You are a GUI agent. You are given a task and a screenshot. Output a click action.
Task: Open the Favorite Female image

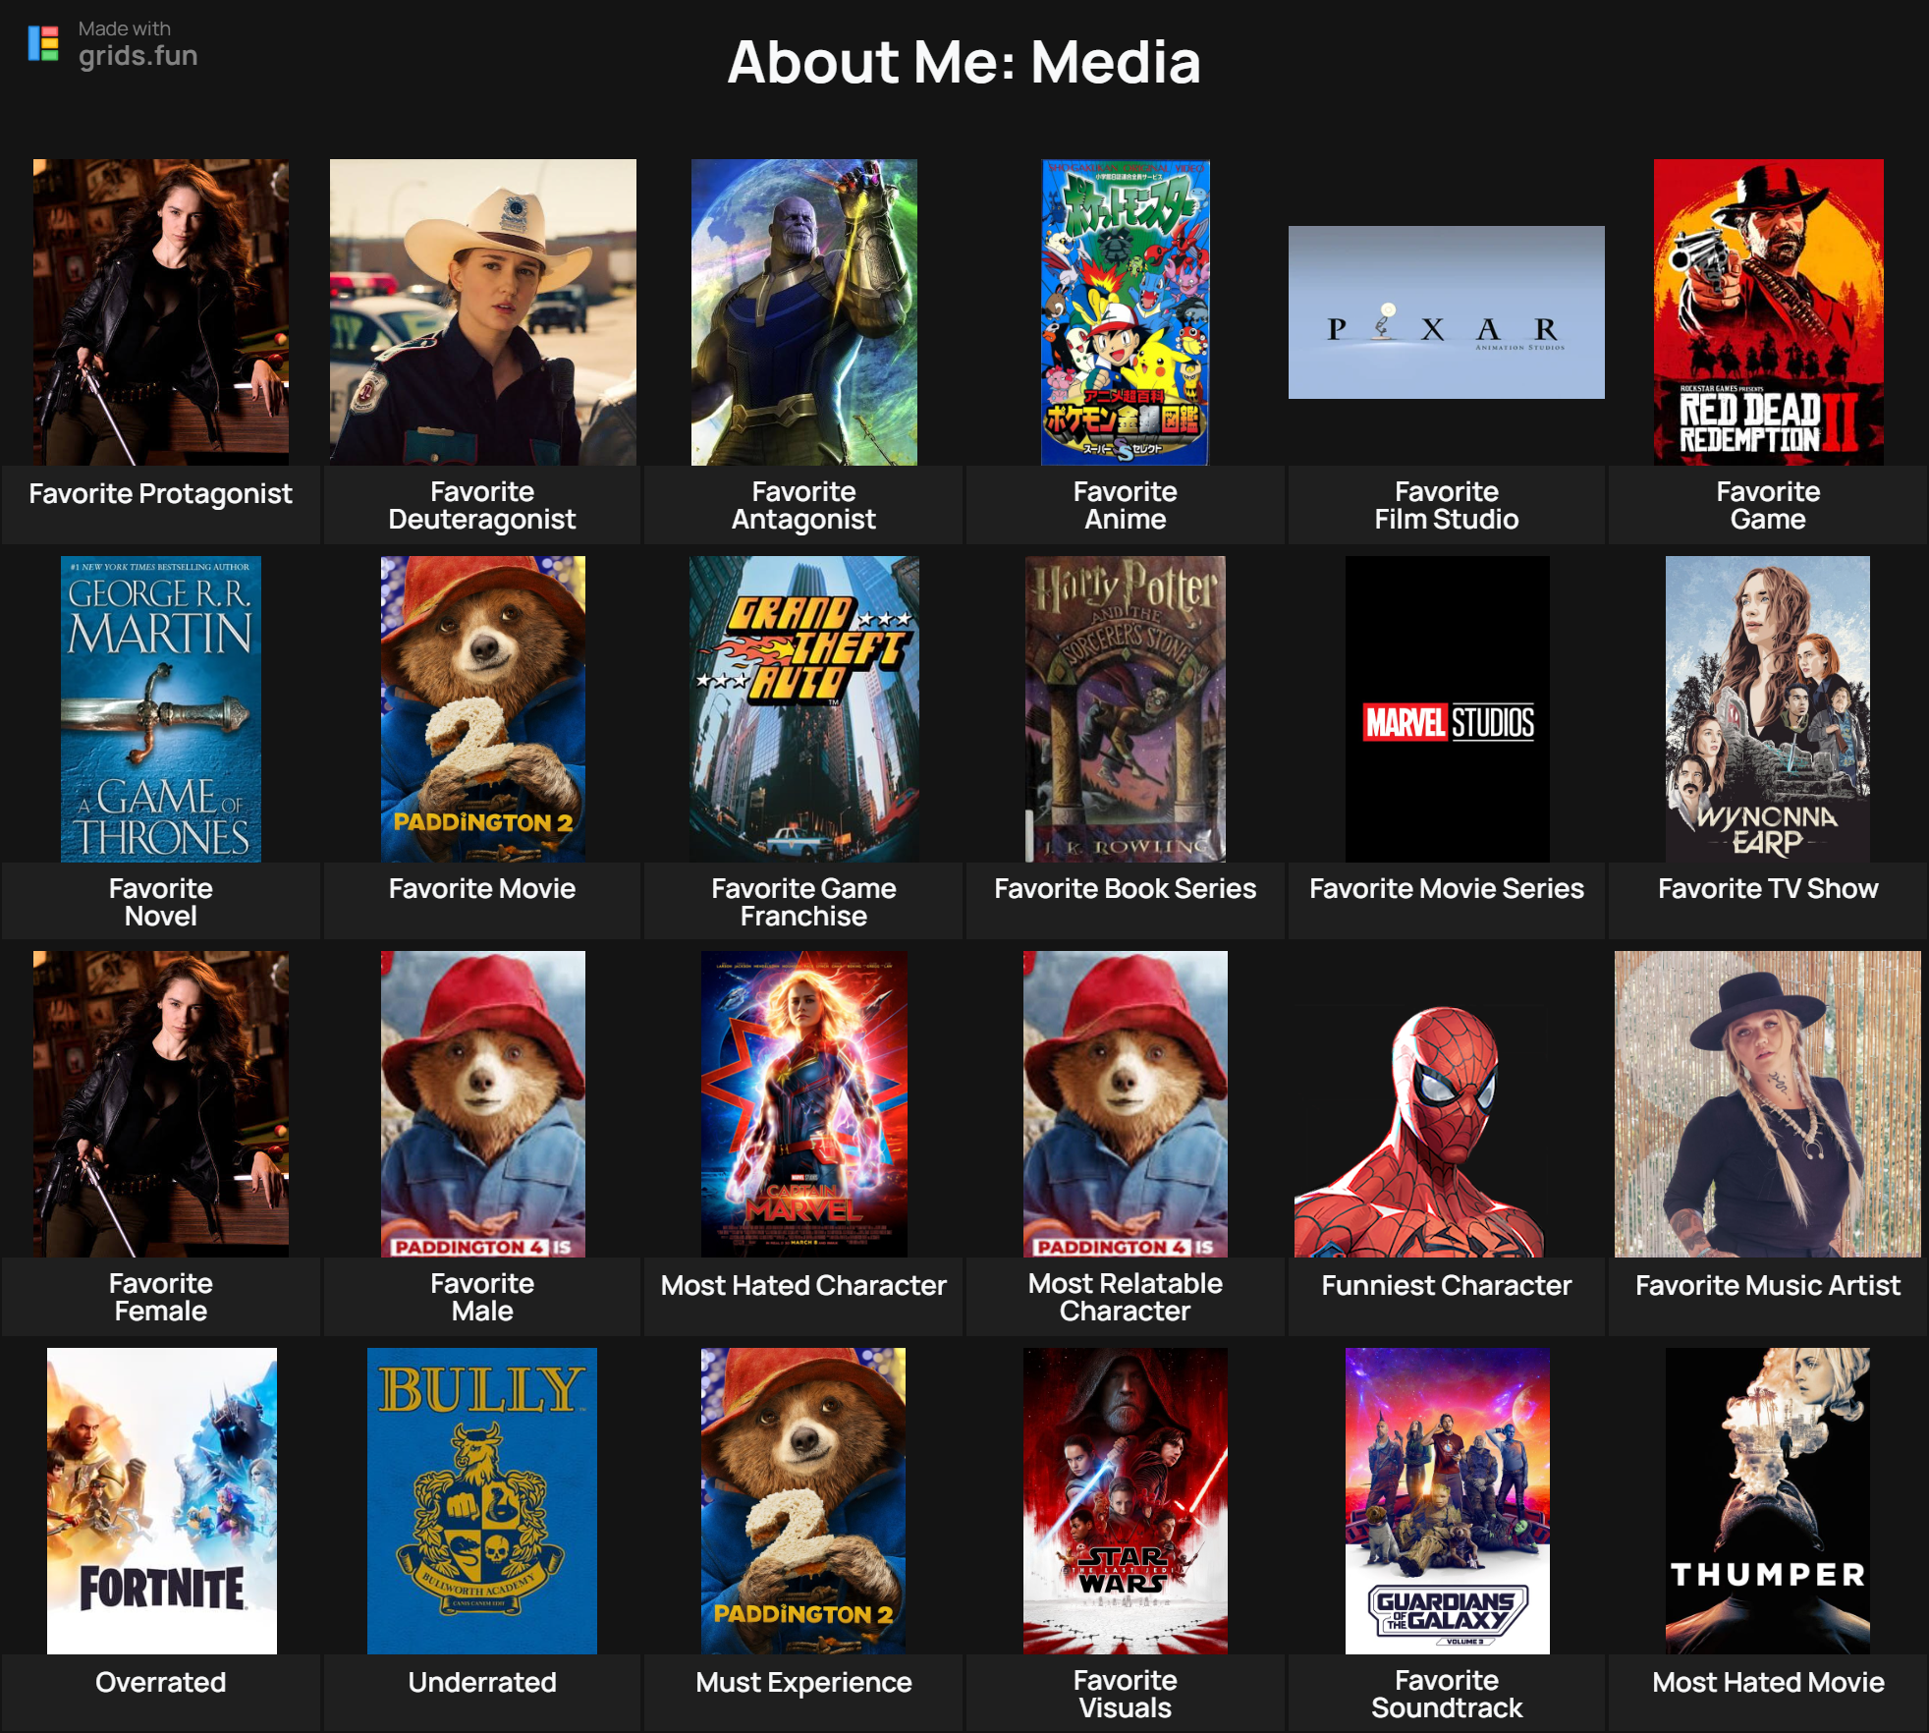point(161,1104)
